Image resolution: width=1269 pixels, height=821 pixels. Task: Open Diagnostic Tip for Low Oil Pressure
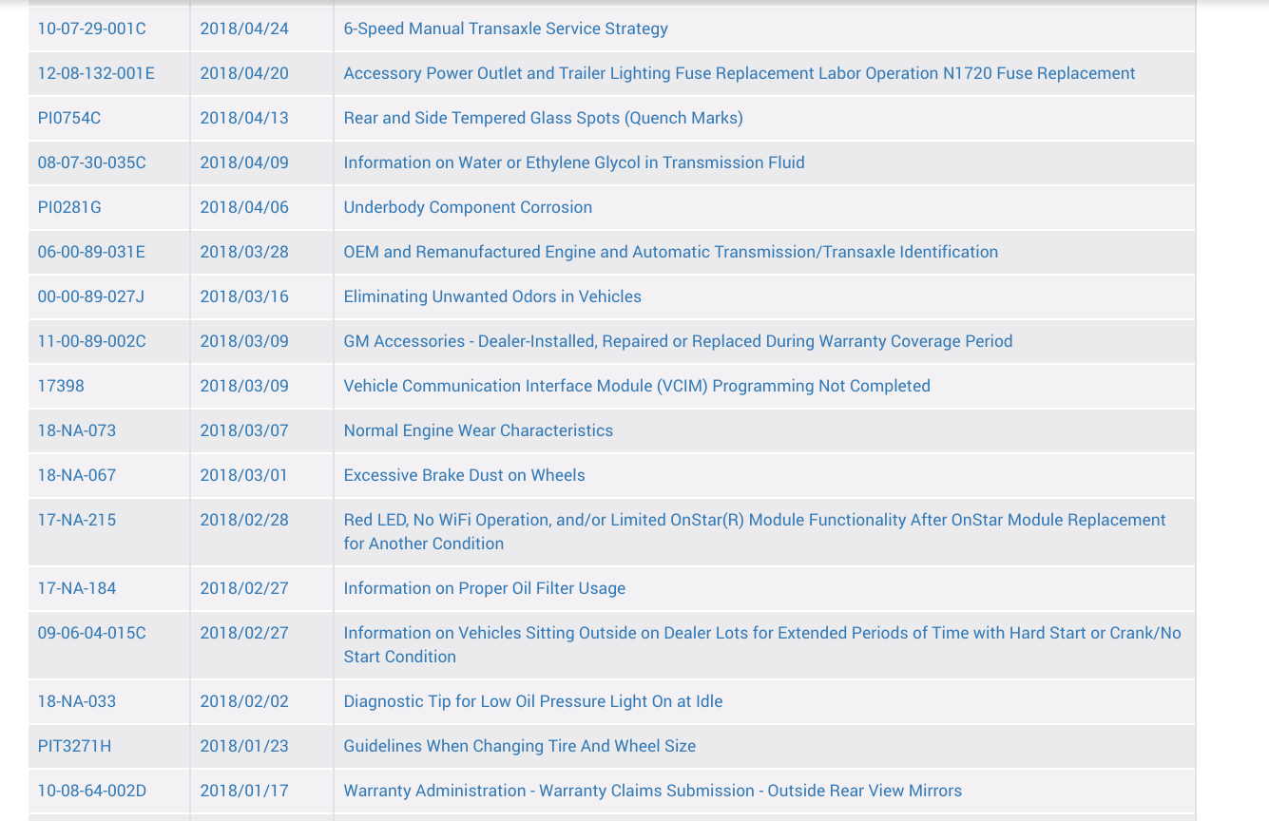tap(532, 701)
